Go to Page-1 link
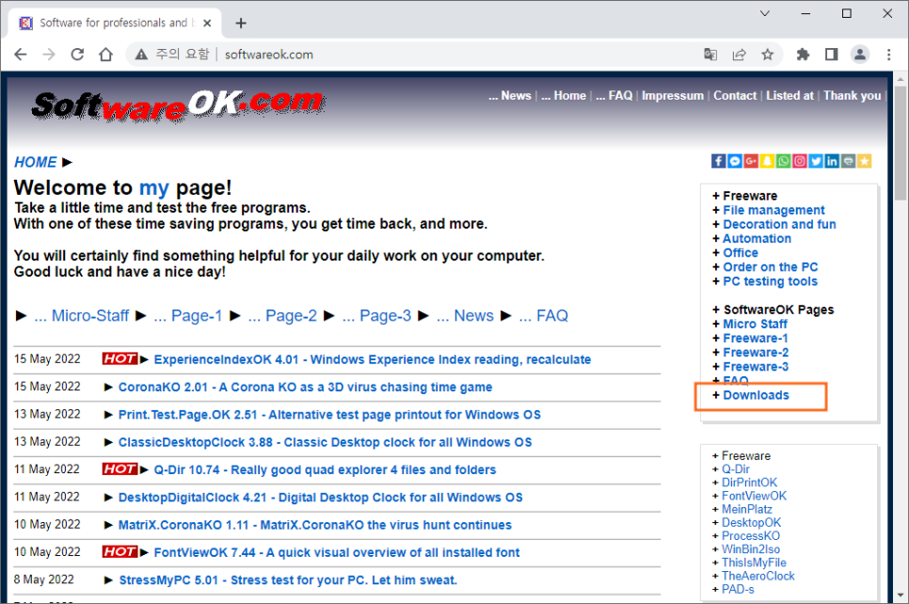Viewport: 909px width, 604px height. pyautogui.click(x=188, y=315)
